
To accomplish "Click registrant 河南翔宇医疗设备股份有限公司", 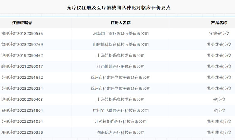I will click(x=121, y=34).
